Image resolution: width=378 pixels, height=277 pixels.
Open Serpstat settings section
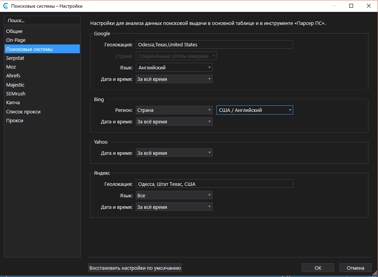pos(15,58)
